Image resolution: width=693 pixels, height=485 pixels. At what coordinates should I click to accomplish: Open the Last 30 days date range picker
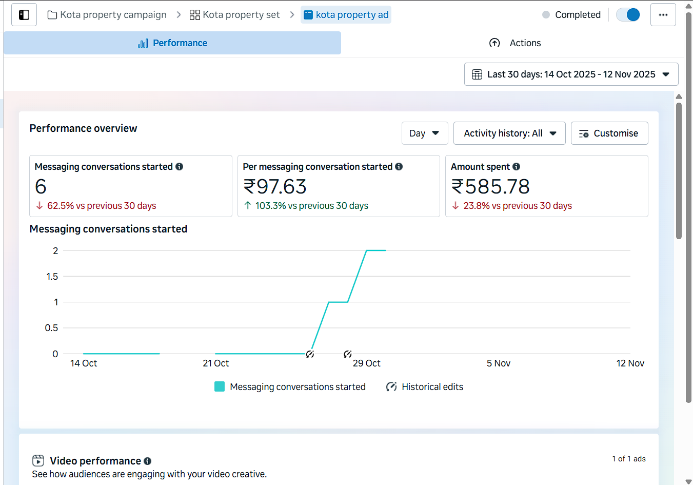click(x=571, y=74)
